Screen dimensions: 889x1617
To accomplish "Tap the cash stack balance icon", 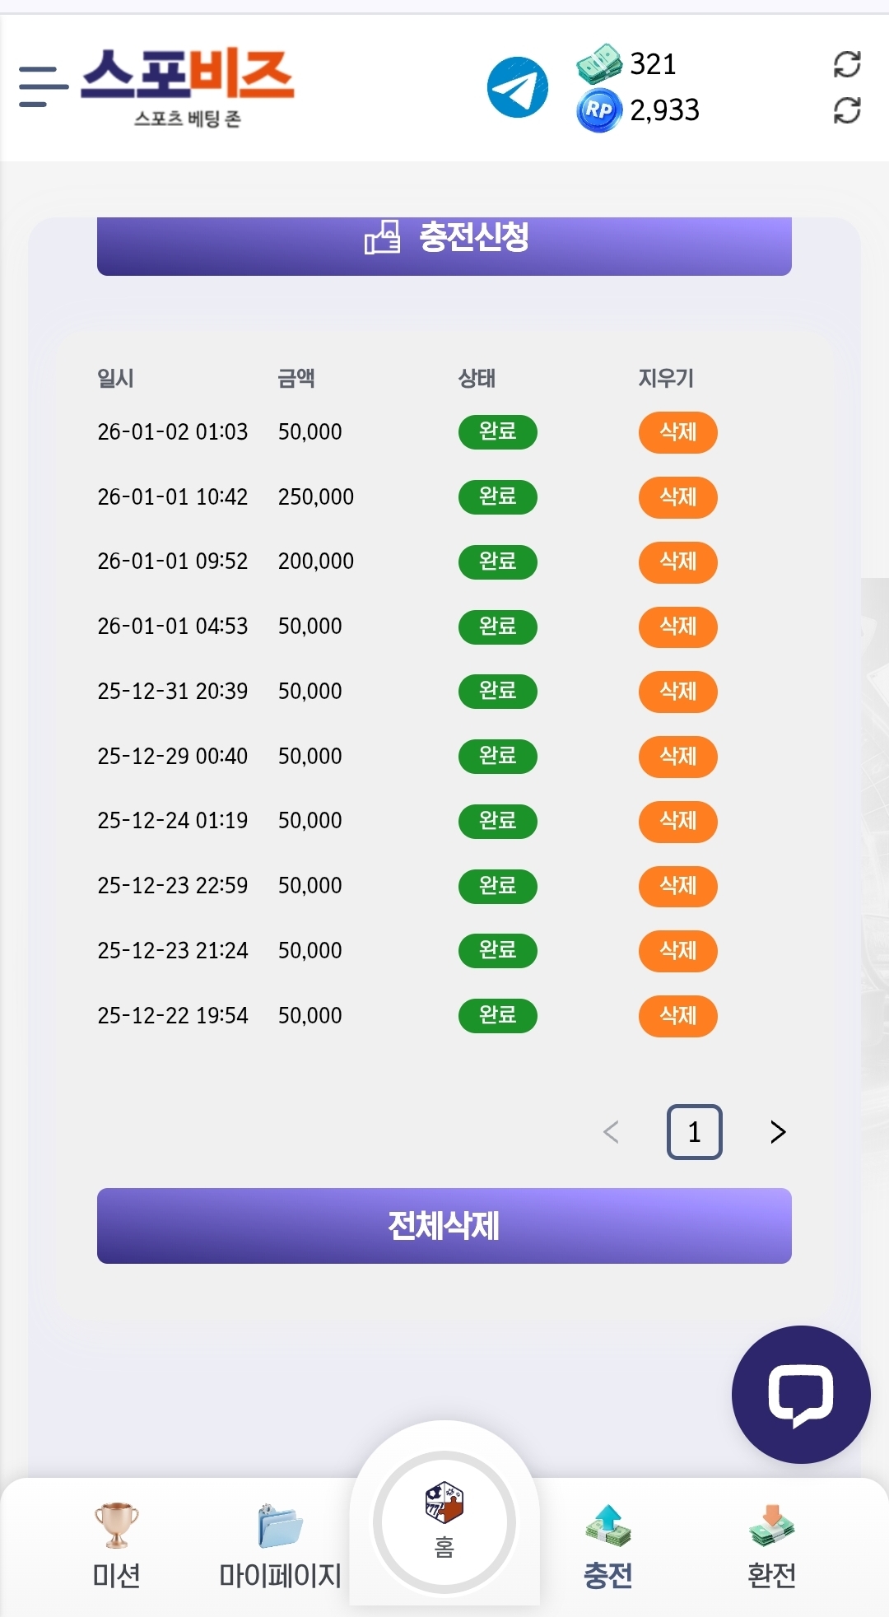I will (x=598, y=64).
